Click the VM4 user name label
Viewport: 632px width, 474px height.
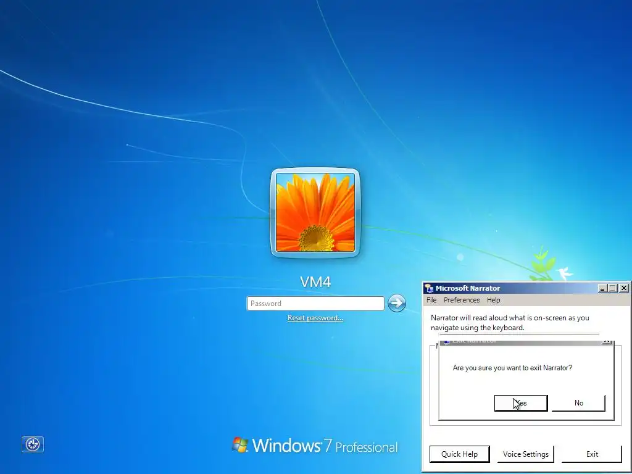coord(315,281)
